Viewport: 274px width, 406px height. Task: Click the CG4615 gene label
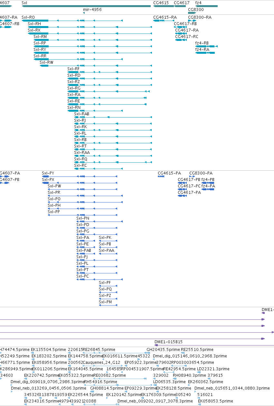click(x=161, y=3)
